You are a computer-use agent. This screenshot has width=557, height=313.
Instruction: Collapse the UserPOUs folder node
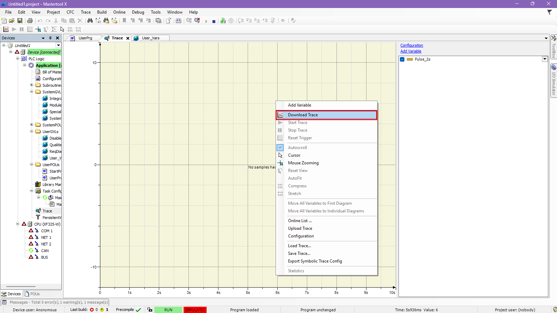pos(31,164)
